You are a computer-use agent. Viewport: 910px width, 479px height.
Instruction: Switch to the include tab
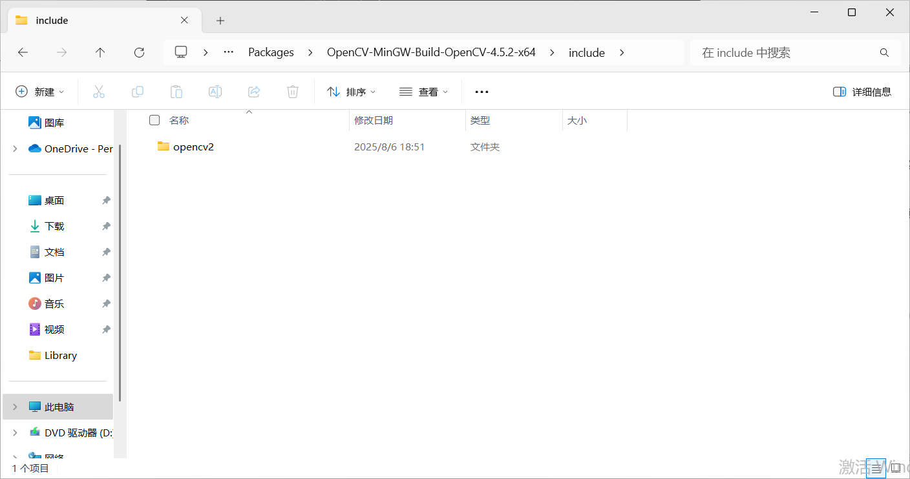click(52, 20)
